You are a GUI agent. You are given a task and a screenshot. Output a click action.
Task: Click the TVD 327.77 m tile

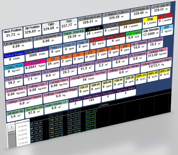69,24
